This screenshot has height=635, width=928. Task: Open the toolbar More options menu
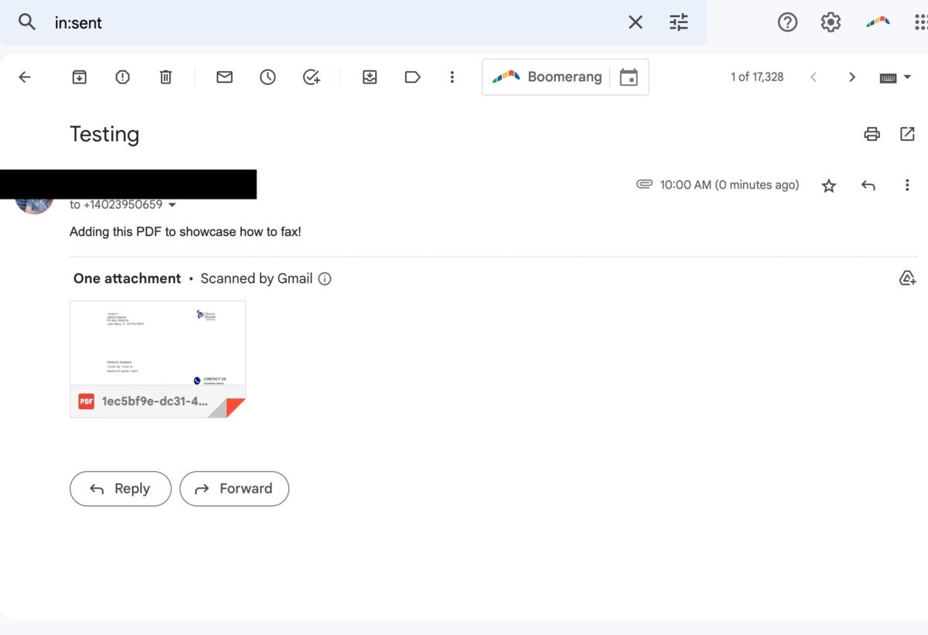click(452, 77)
